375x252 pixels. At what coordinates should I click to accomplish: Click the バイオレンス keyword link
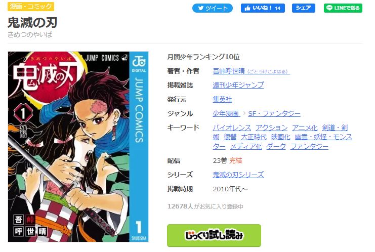(232, 128)
